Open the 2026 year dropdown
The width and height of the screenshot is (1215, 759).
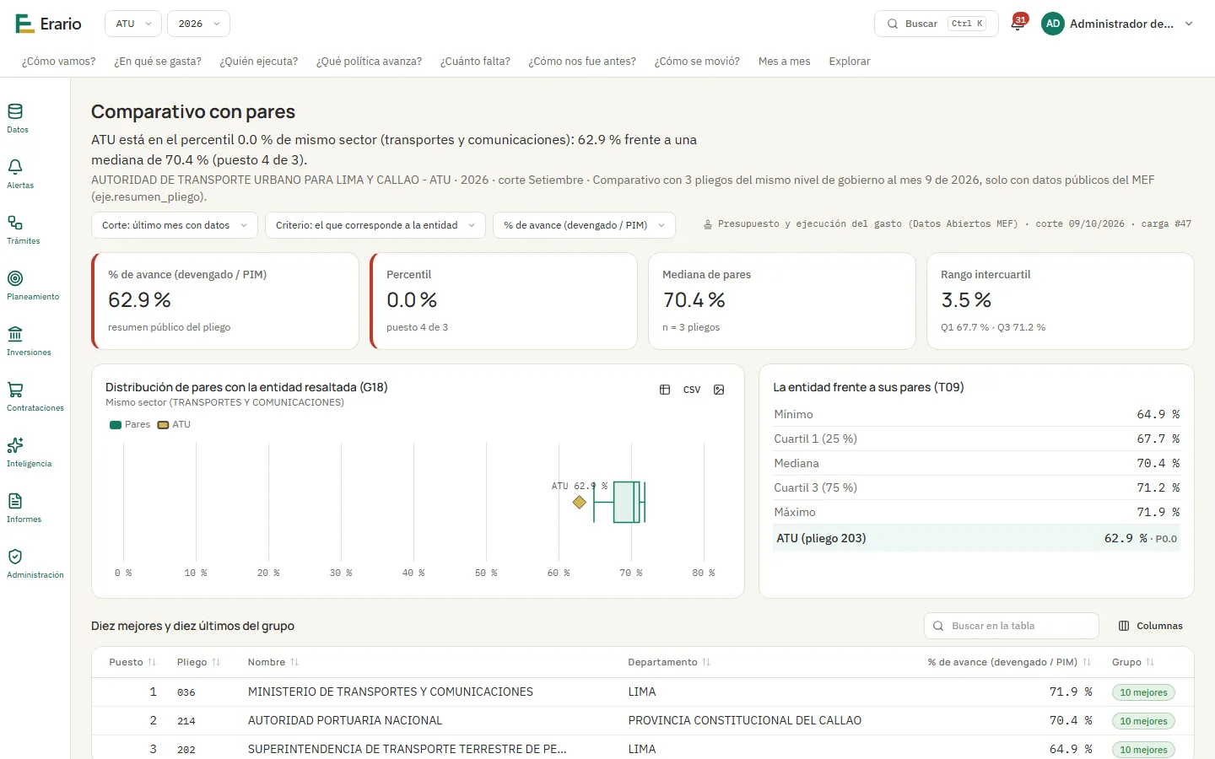[198, 24]
